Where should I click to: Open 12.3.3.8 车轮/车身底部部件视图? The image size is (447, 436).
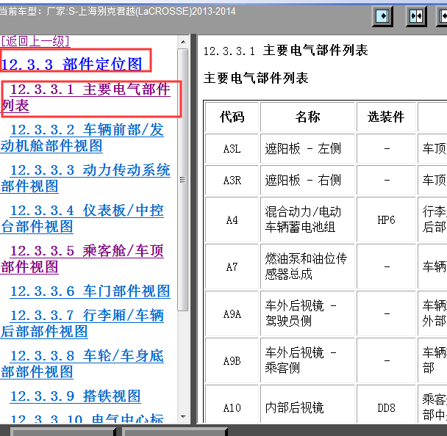point(82,364)
